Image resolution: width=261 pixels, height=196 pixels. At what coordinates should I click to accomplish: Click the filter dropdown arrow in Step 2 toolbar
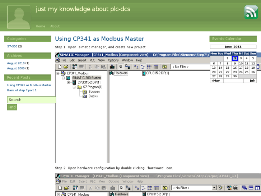214,188
